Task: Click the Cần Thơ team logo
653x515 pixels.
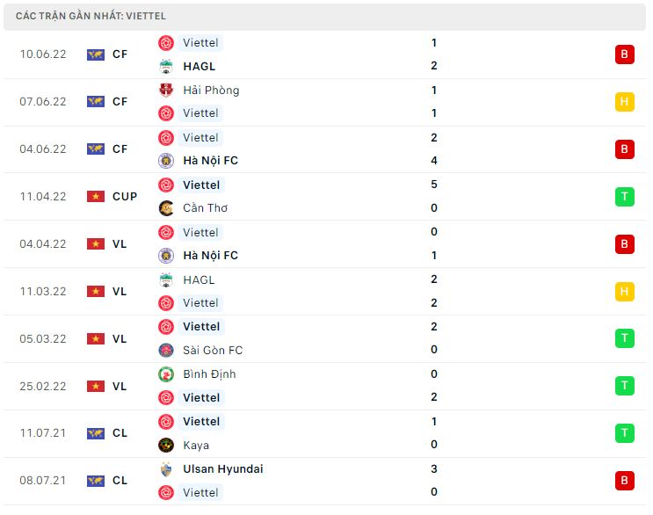Action: click(x=166, y=208)
